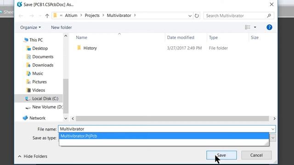The image size is (294, 165).
Task: Open the File name dropdown arrow
Action: pos(273,129)
